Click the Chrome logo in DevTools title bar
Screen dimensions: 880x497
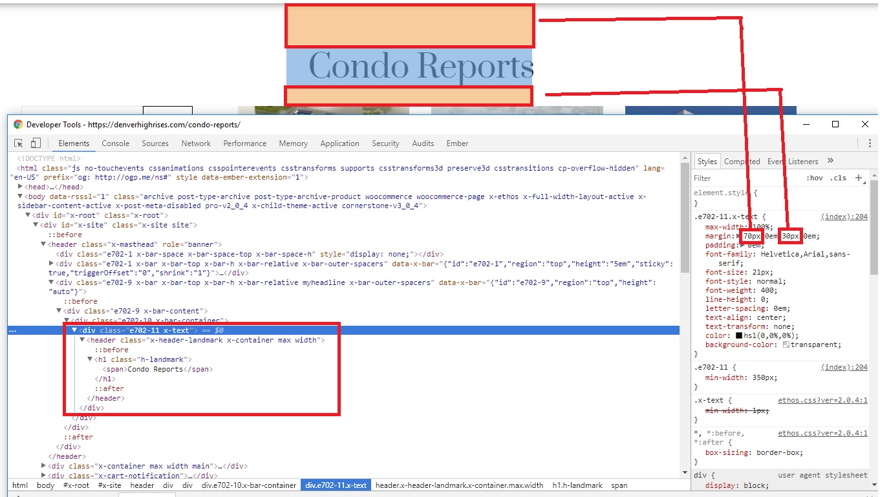(18, 125)
